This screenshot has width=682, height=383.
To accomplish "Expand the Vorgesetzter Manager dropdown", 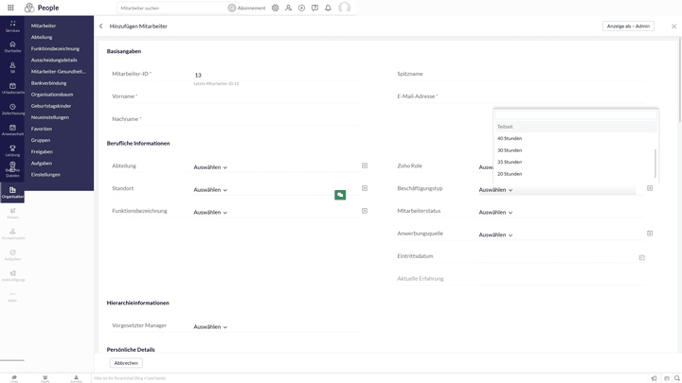I will point(210,327).
